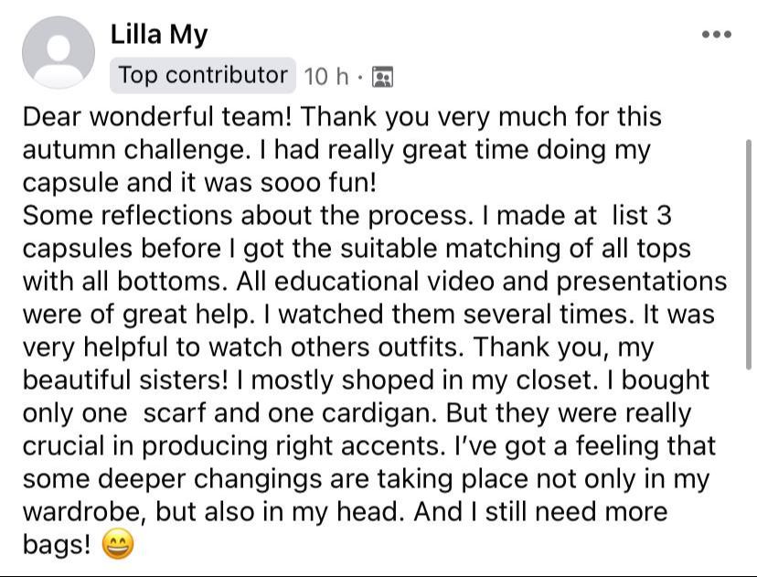Open the post permalink via "10 h" timestamp
The image size is (757, 577).
click(326, 76)
